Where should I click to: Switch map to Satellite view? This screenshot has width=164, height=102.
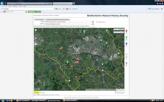121,30
